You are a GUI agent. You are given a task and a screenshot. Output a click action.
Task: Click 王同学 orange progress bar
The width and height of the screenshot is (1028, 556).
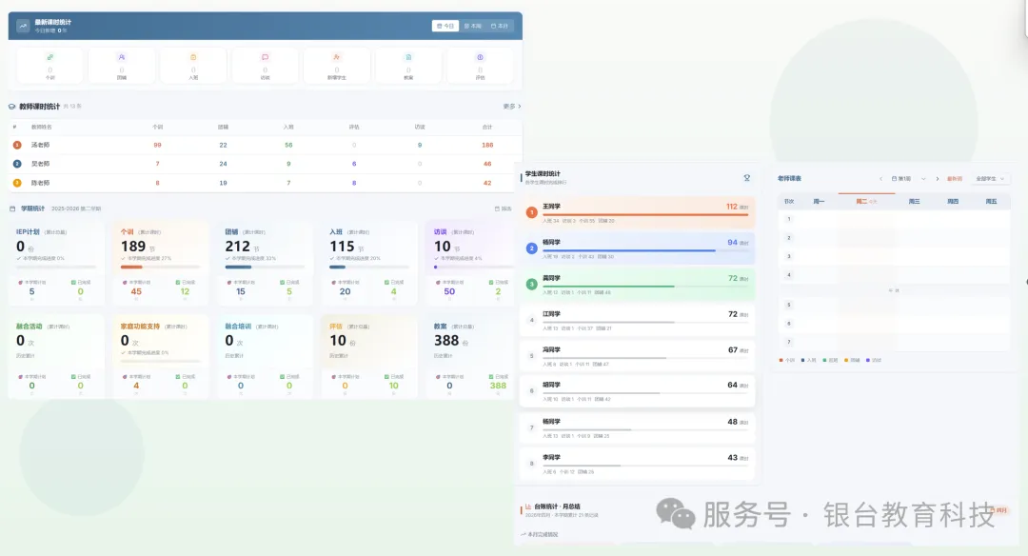645,214
